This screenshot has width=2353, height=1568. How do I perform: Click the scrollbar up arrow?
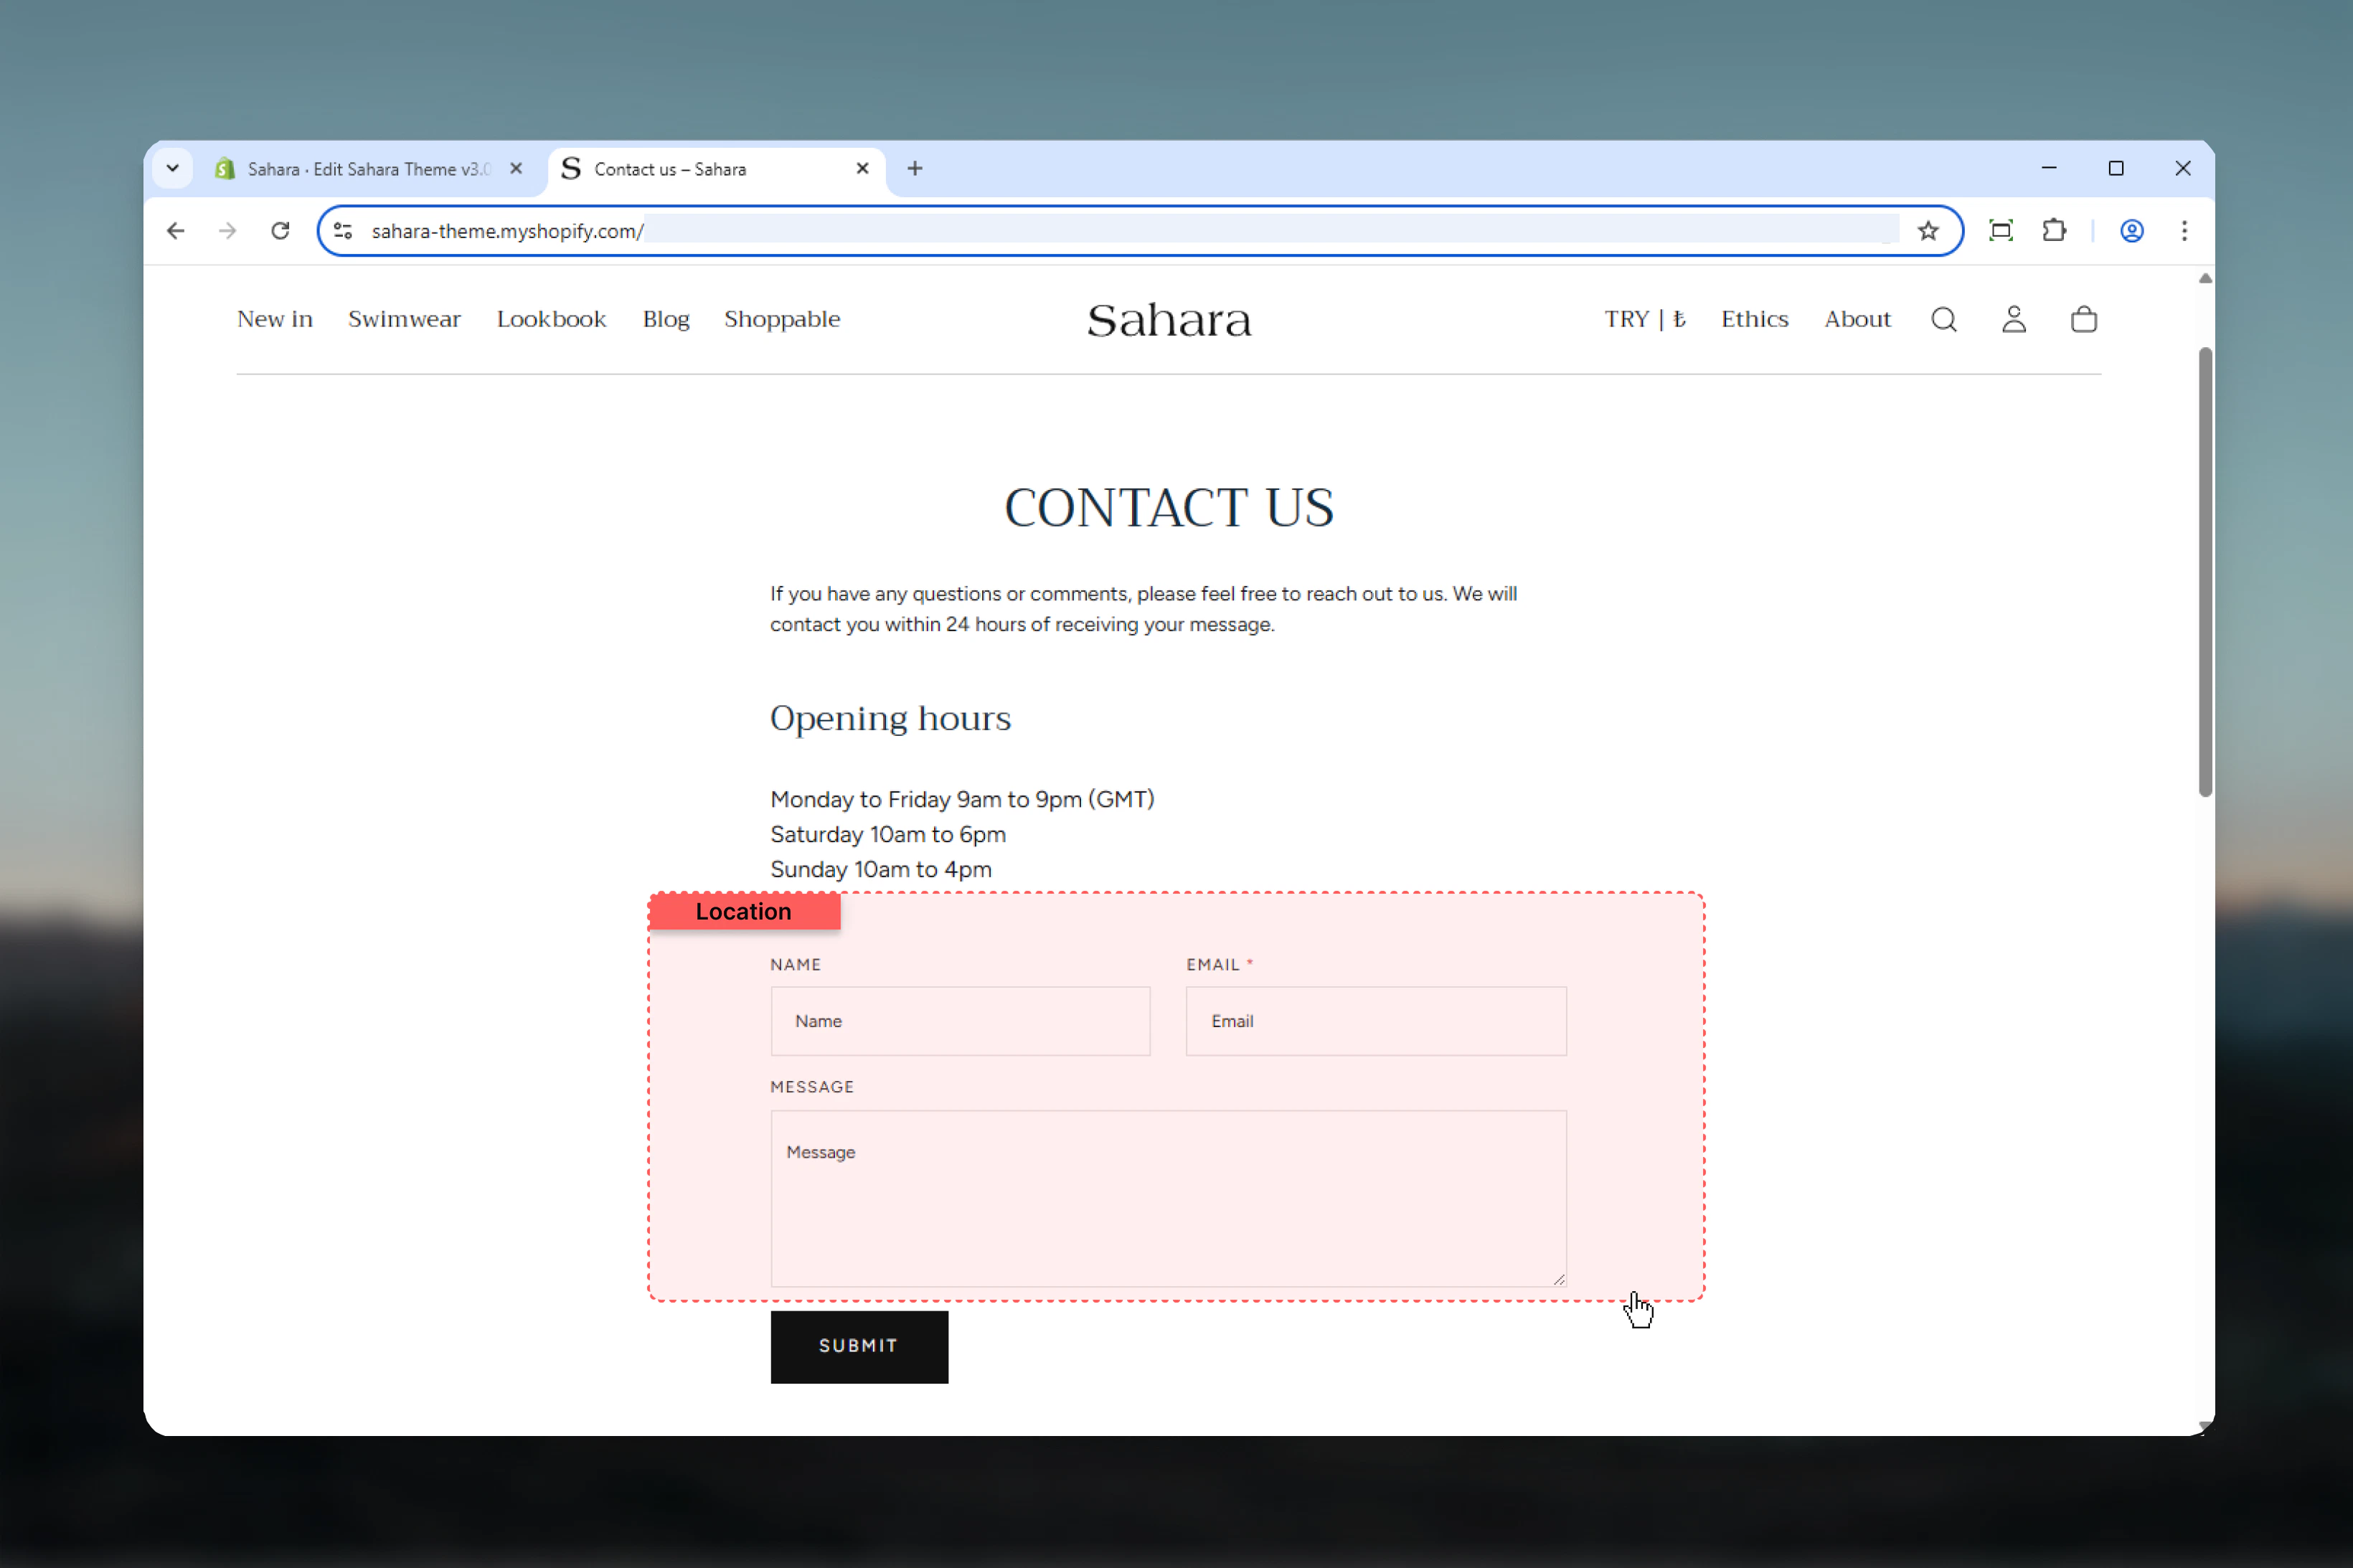[2205, 279]
